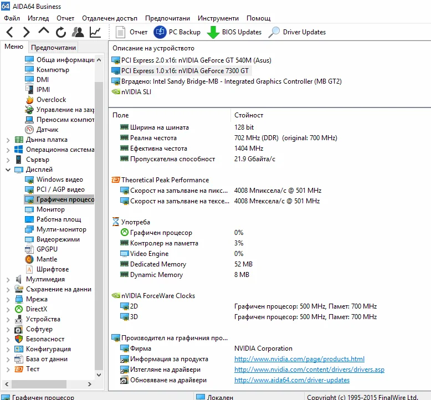
Task: Open Driver Updates magnifier button
Action: coord(297,32)
